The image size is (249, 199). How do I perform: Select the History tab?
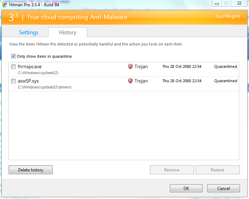coord(68,33)
